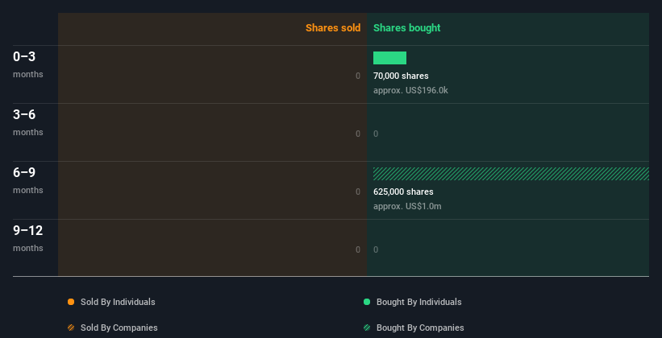Click the 70,000 shares label

pyautogui.click(x=401, y=76)
